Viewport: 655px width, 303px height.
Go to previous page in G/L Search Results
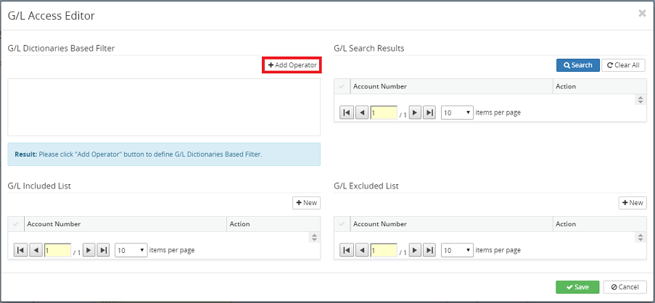click(x=362, y=112)
